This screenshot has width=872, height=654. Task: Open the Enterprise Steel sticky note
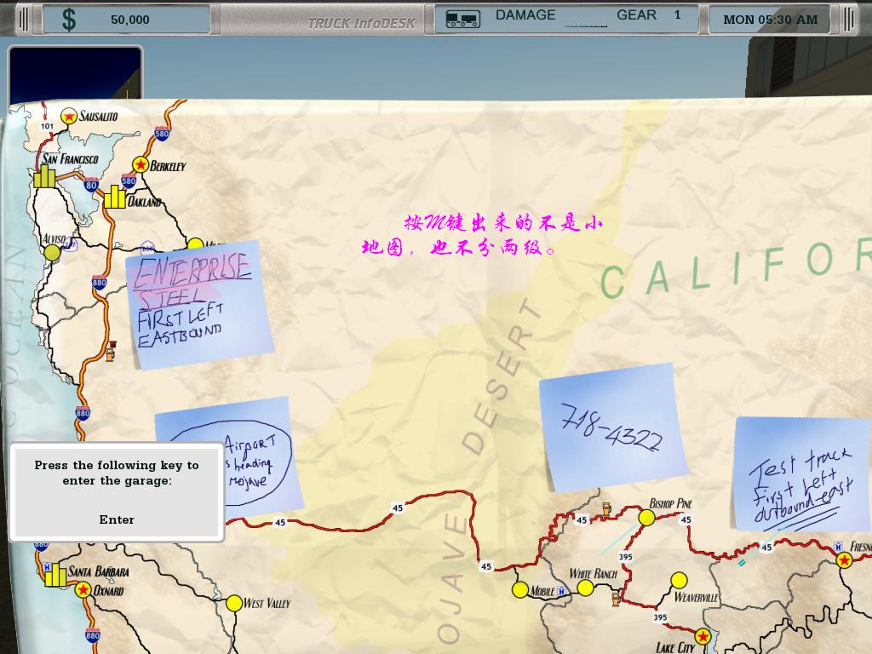[199, 304]
